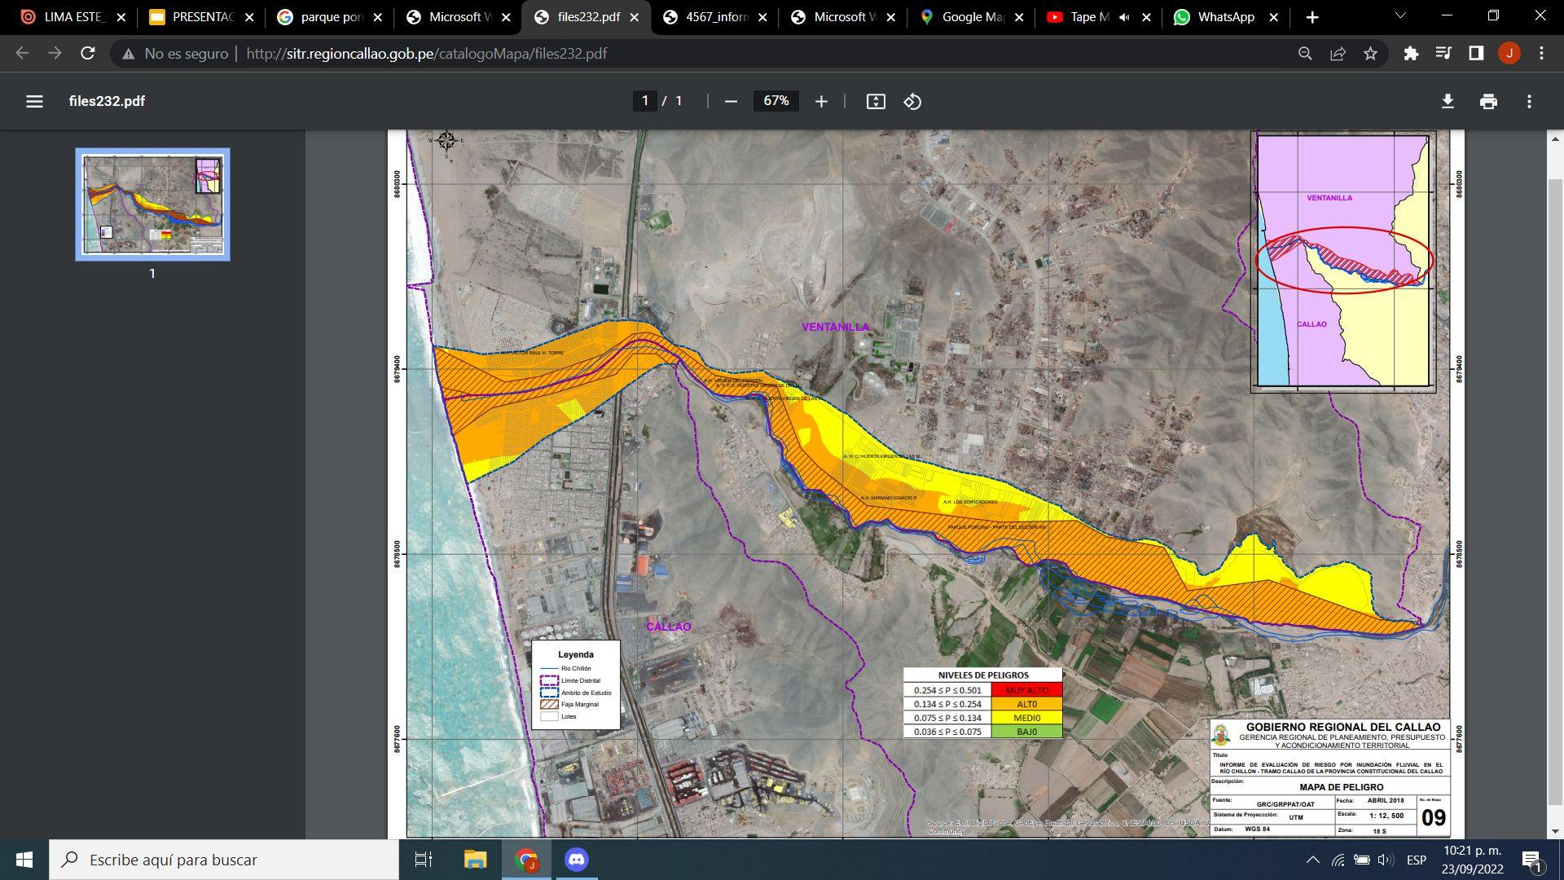The image size is (1564, 880).
Task: Reload the current page
Action: [x=88, y=54]
